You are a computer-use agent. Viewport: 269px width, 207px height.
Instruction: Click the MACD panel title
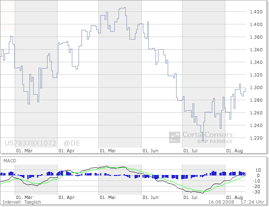[x=10, y=161]
